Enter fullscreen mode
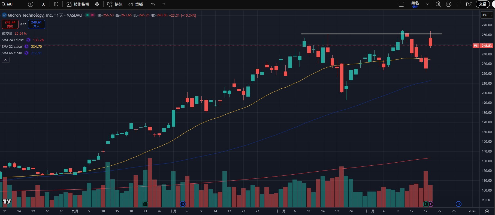Viewport: 495px width, 215px height. pyautogui.click(x=459, y=4)
